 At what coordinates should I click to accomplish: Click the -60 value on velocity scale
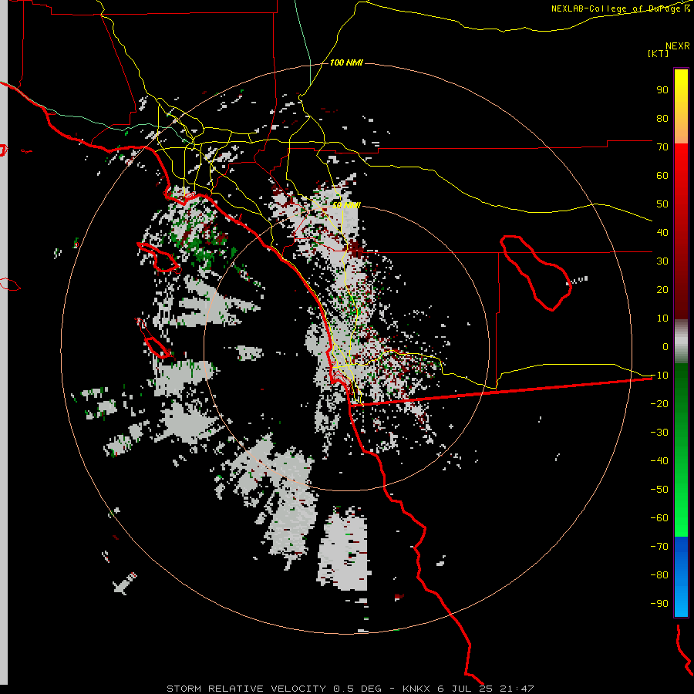tap(659, 518)
